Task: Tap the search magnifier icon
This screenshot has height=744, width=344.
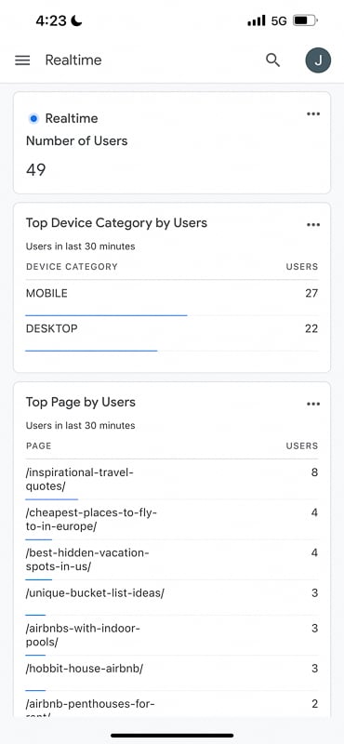Action: [x=272, y=60]
